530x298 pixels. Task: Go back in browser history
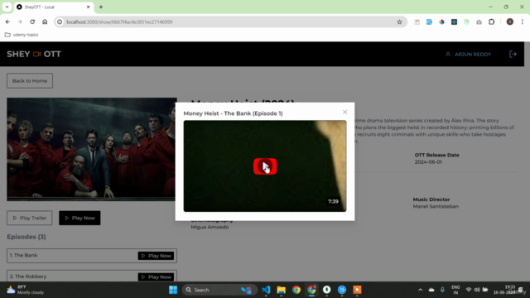click(7, 22)
